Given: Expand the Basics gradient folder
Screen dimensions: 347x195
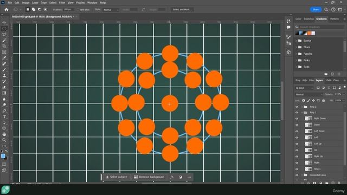Looking at the screenshot, I should (x=296, y=41).
